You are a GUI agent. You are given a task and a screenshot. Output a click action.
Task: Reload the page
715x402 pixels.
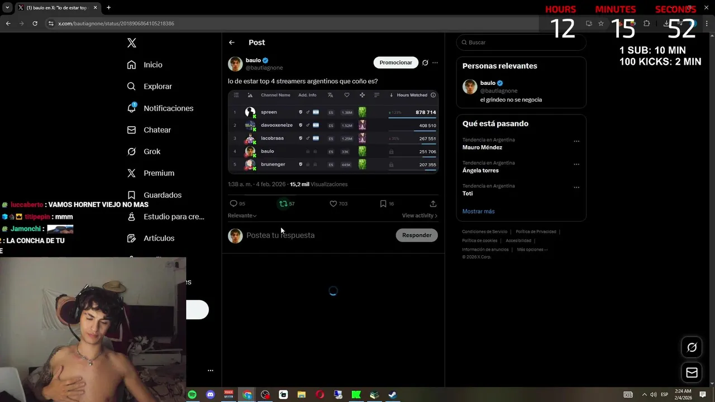[35, 23]
